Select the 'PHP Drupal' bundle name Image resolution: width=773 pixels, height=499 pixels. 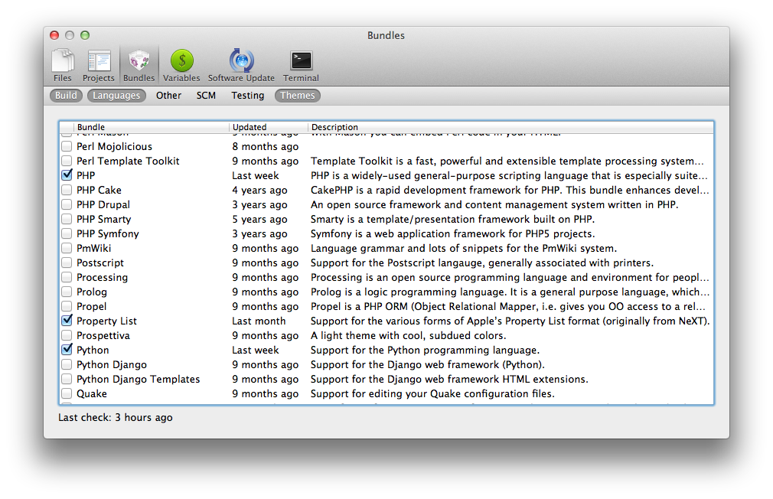tap(103, 204)
